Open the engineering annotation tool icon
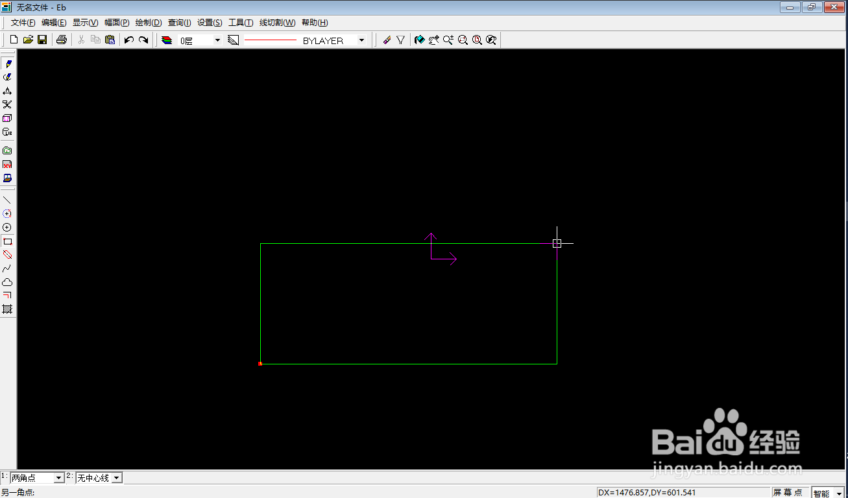Image resolution: width=848 pixels, height=498 pixels. coord(8,91)
